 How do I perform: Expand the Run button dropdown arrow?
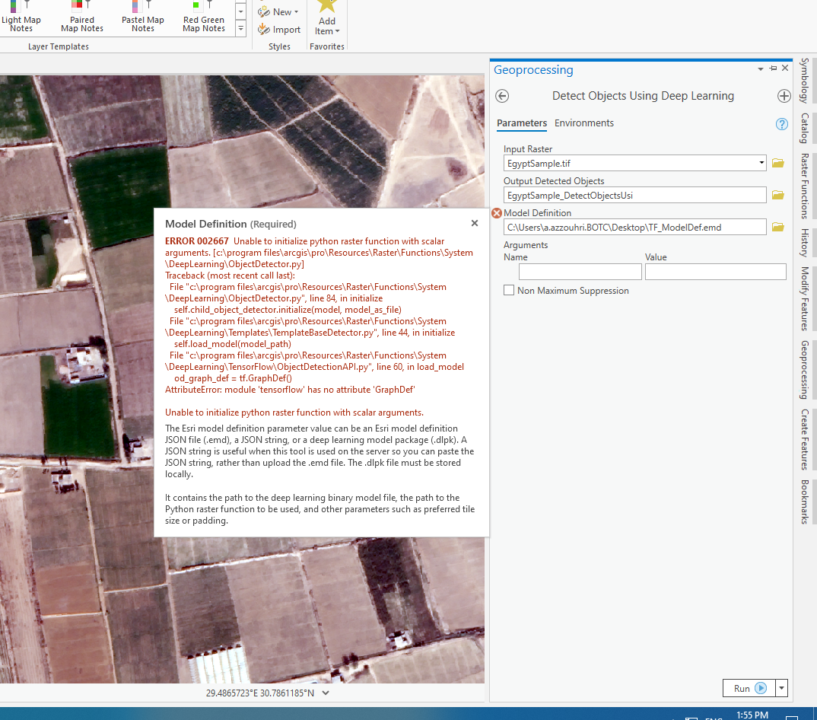(780, 687)
